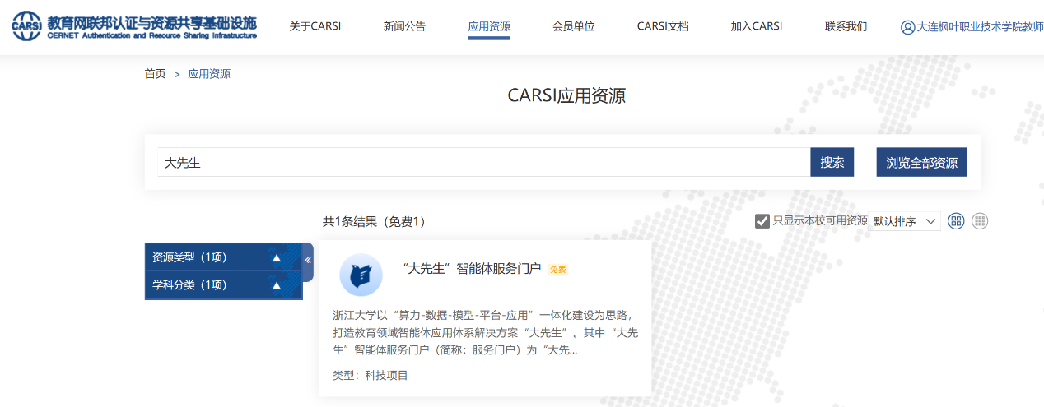Open the 默认排序 sort dropdown
Image resolution: width=1044 pixels, height=407 pixels.
(x=906, y=221)
